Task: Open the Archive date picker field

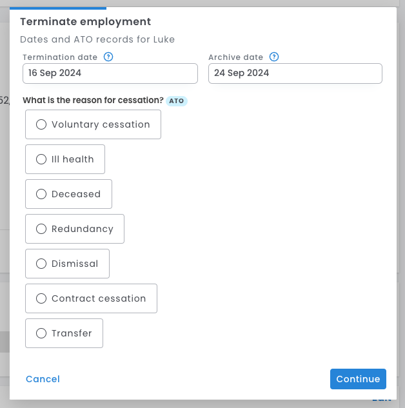Action: [x=295, y=73]
